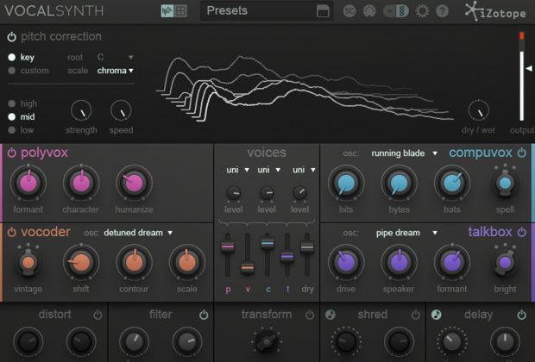This screenshot has width=535, height=362.
Task: Click the talkbox formant knob
Action: (x=452, y=262)
